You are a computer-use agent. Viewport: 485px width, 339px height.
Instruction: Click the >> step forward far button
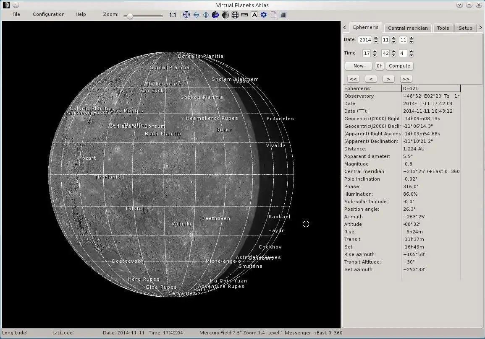[406, 79]
